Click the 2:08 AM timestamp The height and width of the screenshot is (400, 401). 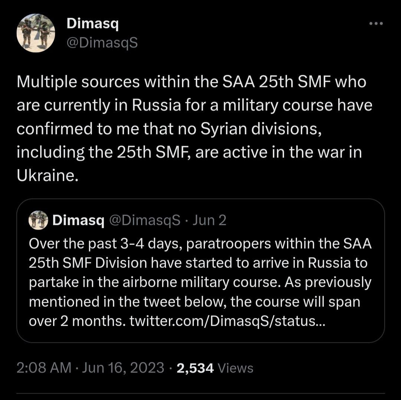44,368
